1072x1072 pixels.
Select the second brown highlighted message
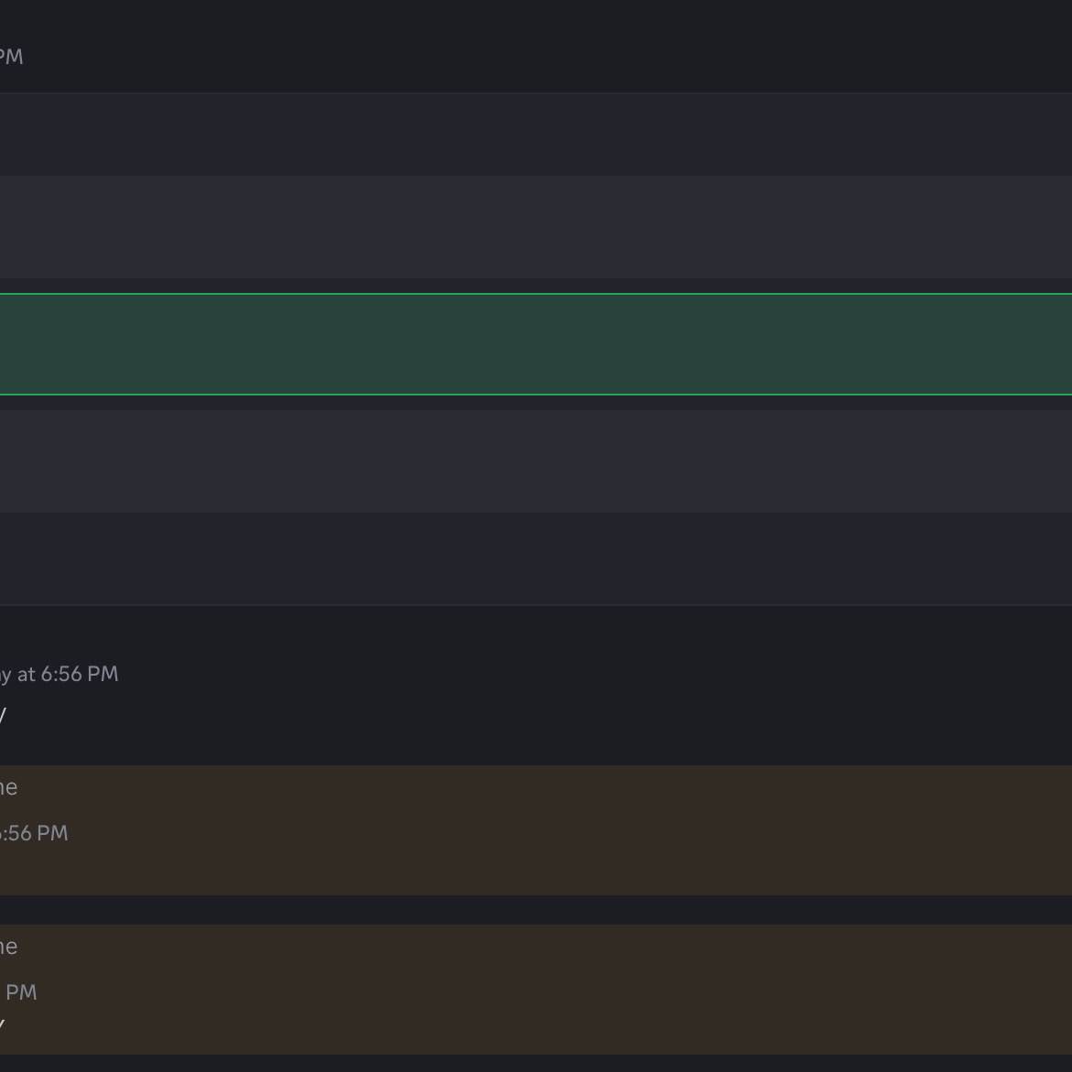pyautogui.click(x=536, y=990)
